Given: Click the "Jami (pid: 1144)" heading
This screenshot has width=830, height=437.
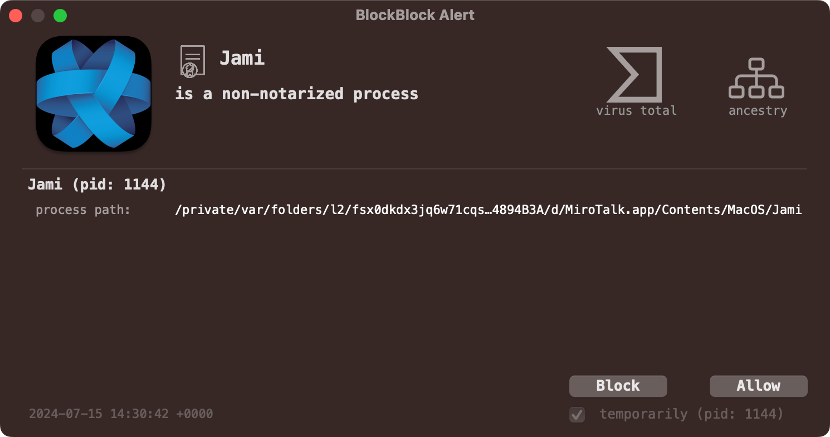Looking at the screenshot, I should [x=97, y=184].
